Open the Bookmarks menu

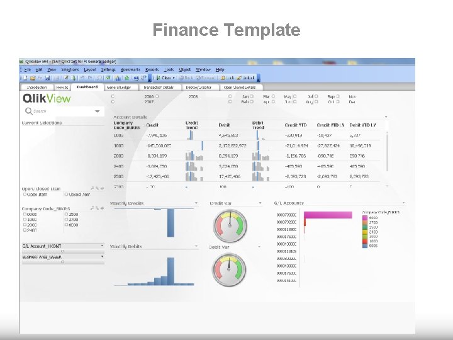130,70
